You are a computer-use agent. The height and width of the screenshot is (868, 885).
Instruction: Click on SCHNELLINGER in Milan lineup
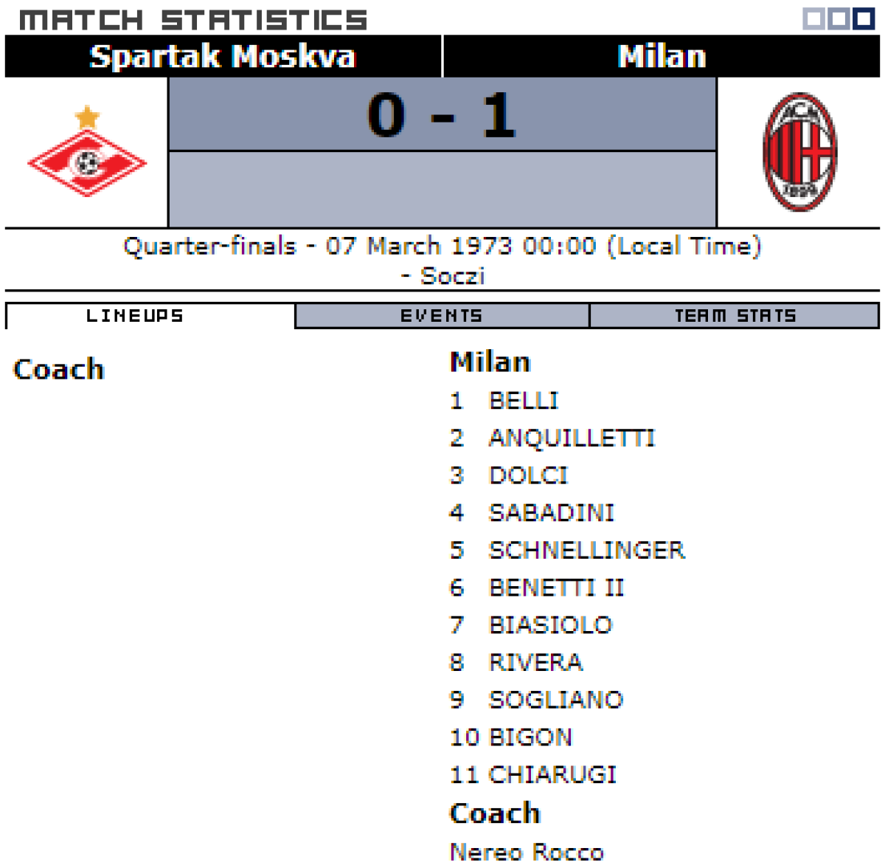coord(587,550)
